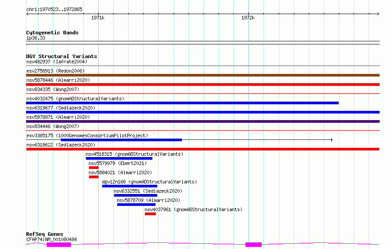Select the small red nsv5579979 bar

94,168
